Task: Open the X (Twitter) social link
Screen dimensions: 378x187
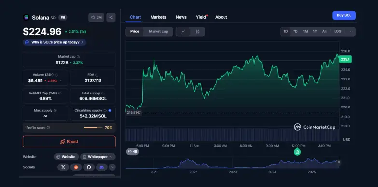Action: pos(63,167)
